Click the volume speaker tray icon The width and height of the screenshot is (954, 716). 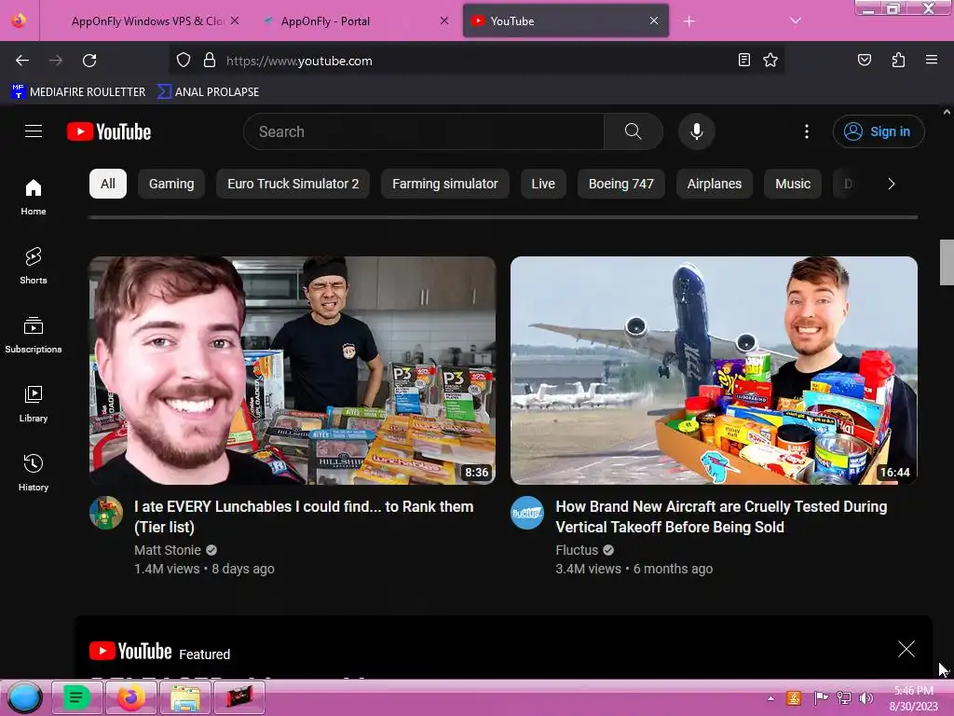coord(865,698)
